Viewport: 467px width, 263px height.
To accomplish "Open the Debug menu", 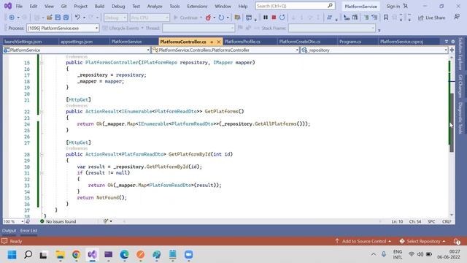I will click(x=118, y=6).
